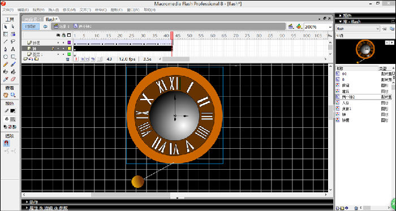Select the Pencil tool
Screen dimensions: 396x211
point(6,64)
